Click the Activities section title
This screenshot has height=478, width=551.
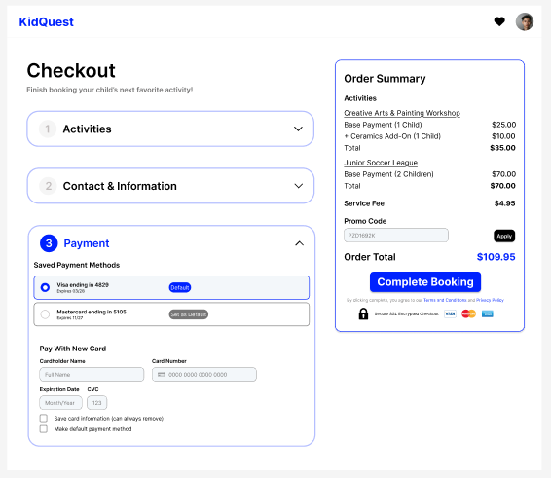(x=88, y=129)
